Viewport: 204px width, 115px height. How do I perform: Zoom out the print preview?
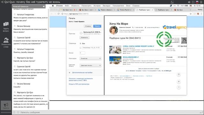(x=179, y=87)
